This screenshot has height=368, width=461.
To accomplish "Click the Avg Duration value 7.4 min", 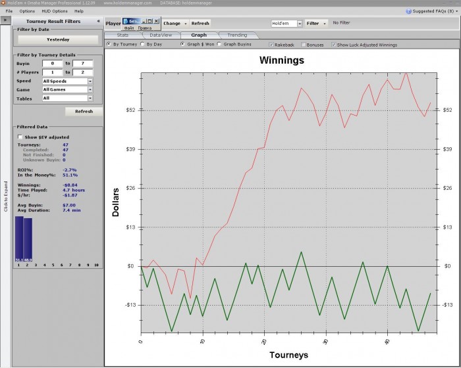I will (x=71, y=210).
